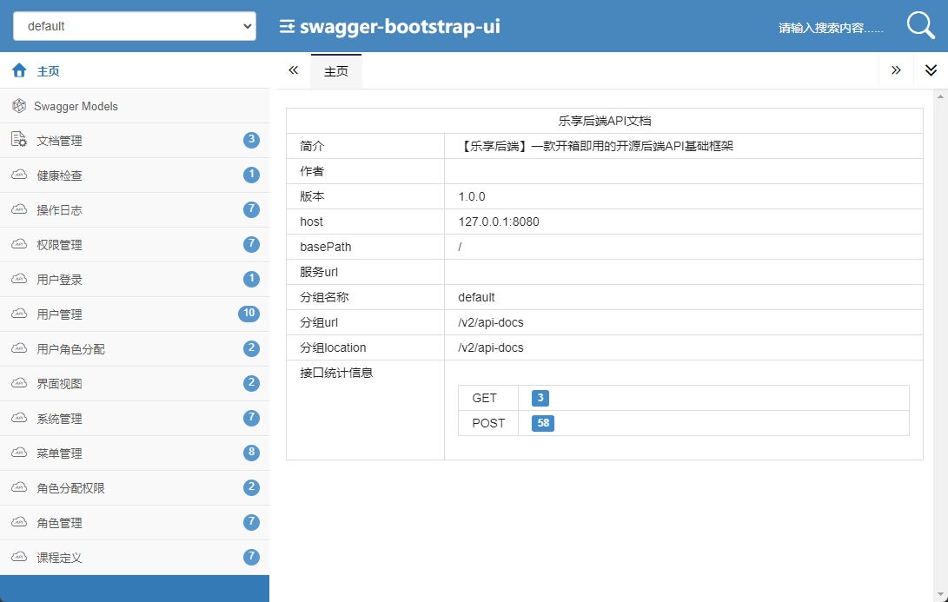Click the home icon beside 主页
This screenshot has height=602, width=948.
[19, 70]
